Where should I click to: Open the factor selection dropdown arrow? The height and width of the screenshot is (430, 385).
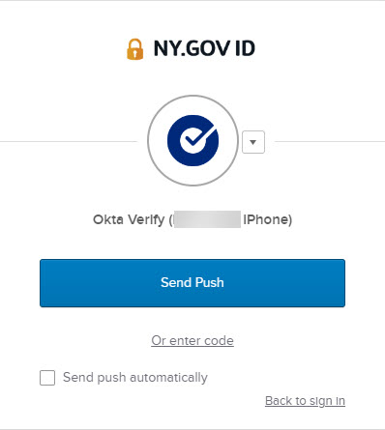click(x=253, y=142)
